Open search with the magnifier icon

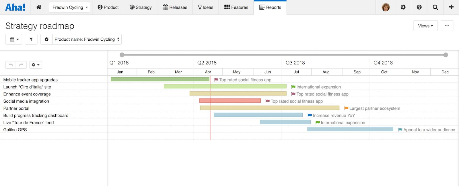point(435,7)
